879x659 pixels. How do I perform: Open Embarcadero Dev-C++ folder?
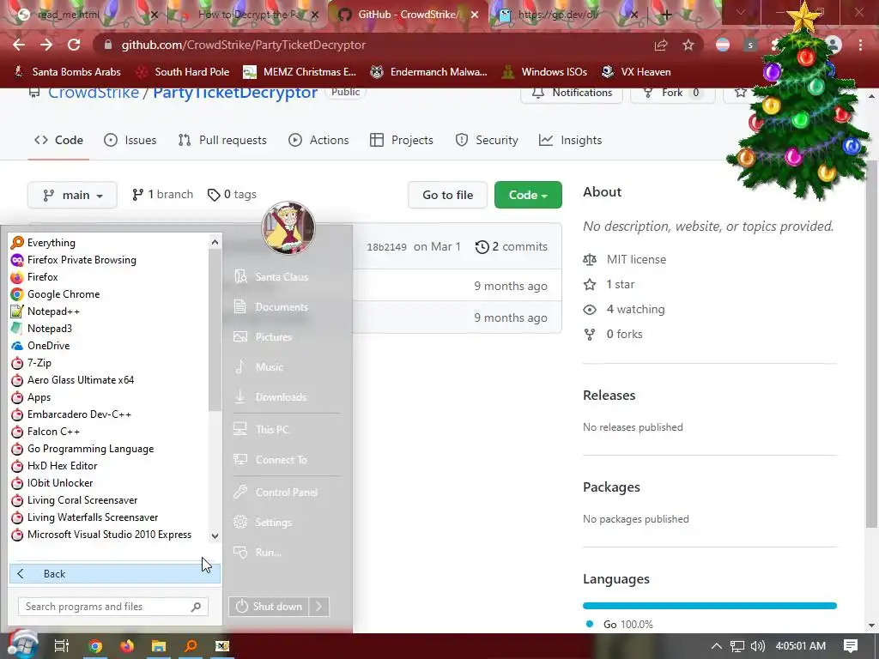click(70, 414)
